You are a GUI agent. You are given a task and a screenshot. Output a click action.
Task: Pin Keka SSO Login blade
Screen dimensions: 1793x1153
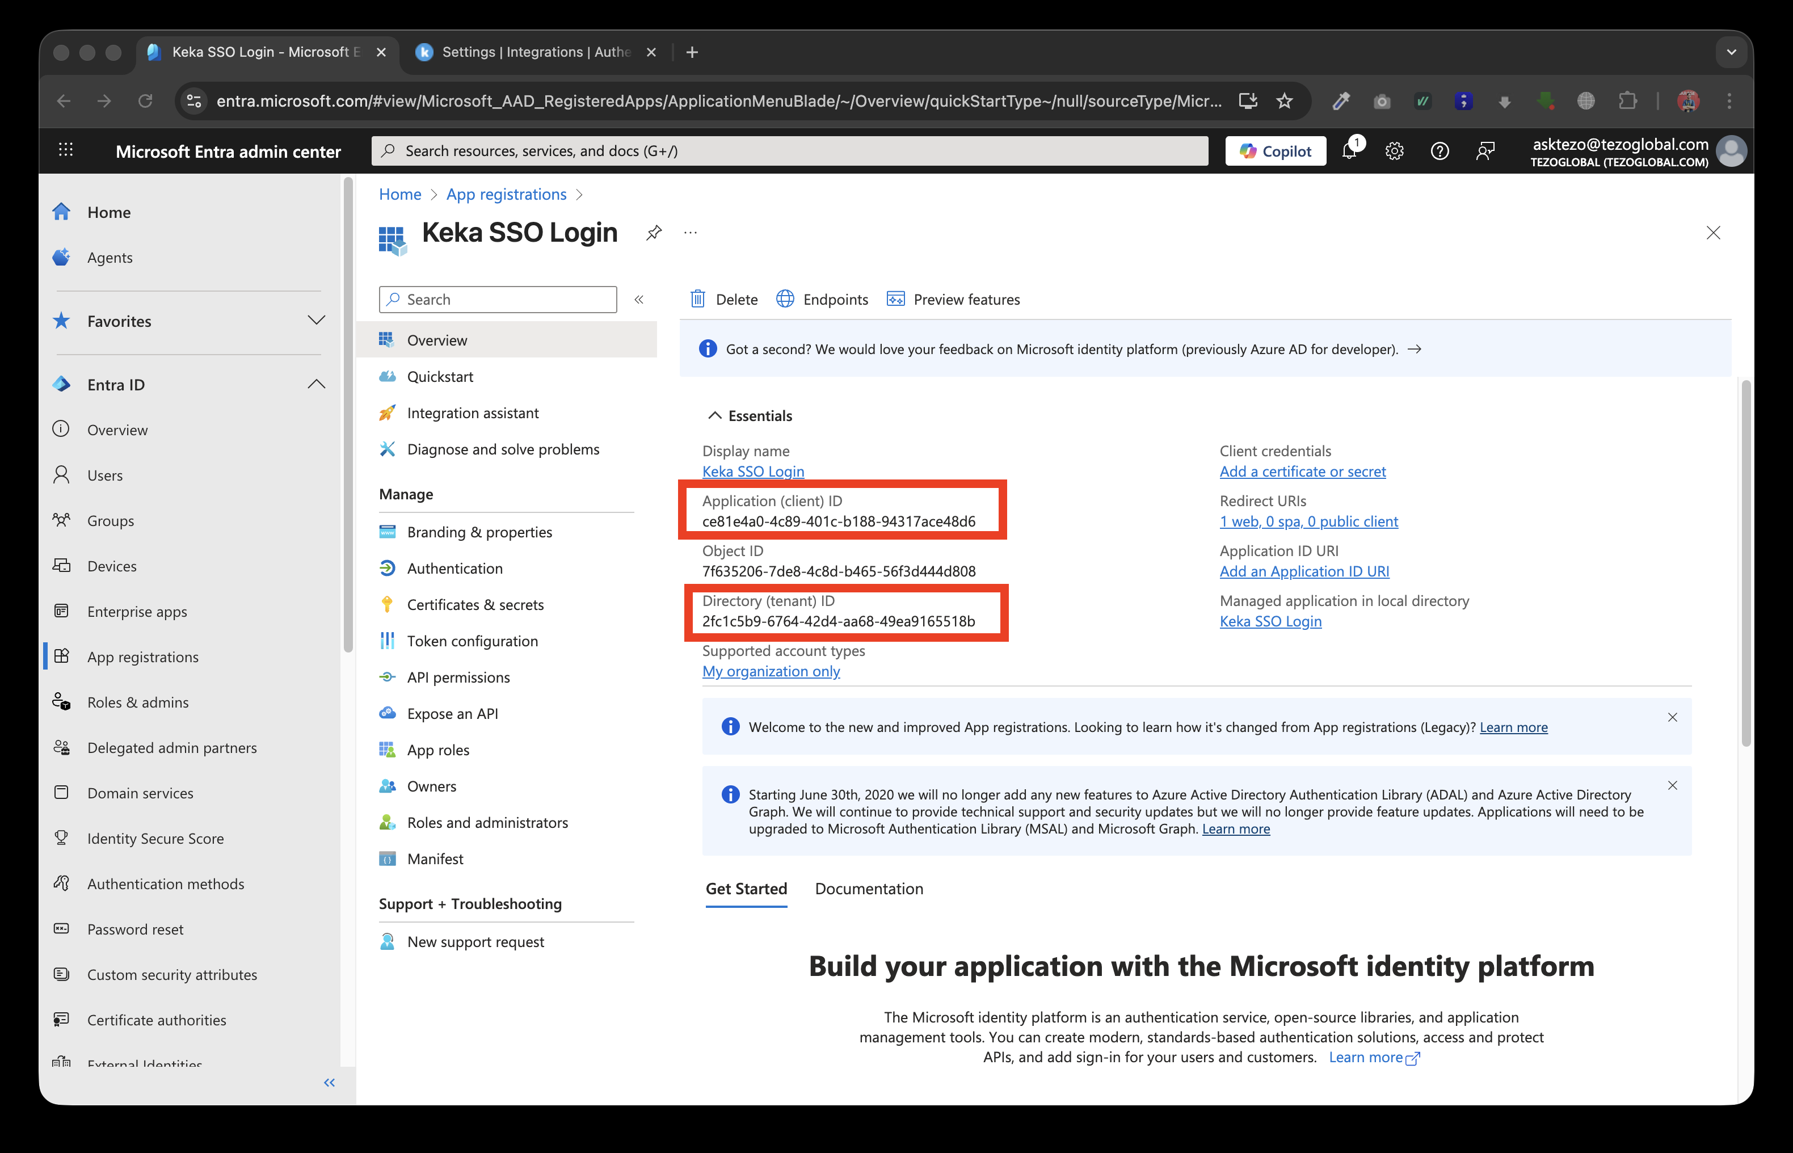(x=654, y=233)
